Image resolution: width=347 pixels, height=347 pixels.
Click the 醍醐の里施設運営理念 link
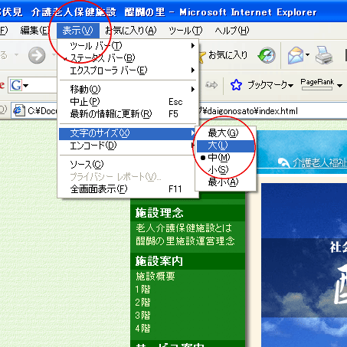(185, 241)
